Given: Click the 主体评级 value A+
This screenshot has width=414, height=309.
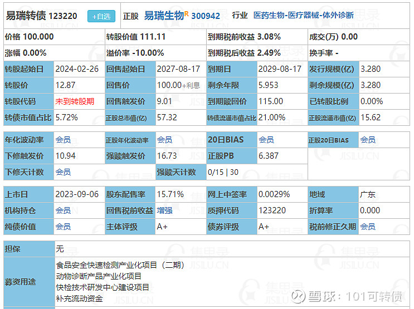Looking at the screenshot, I should pyautogui.click(x=162, y=227).
